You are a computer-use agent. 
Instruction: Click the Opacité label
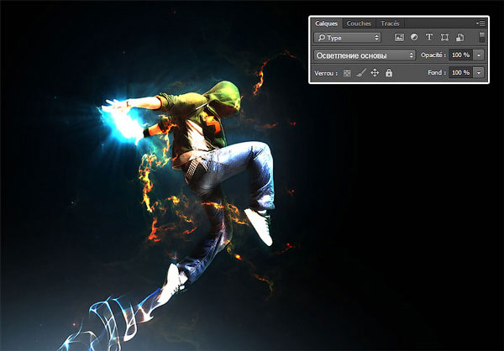[x=433, y=55]
